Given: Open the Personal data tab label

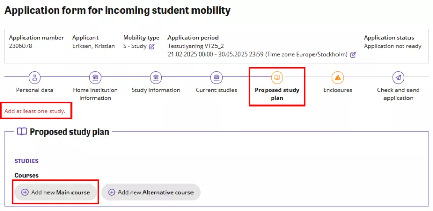Looking at the screenshot, I should [x=35, y=90].
